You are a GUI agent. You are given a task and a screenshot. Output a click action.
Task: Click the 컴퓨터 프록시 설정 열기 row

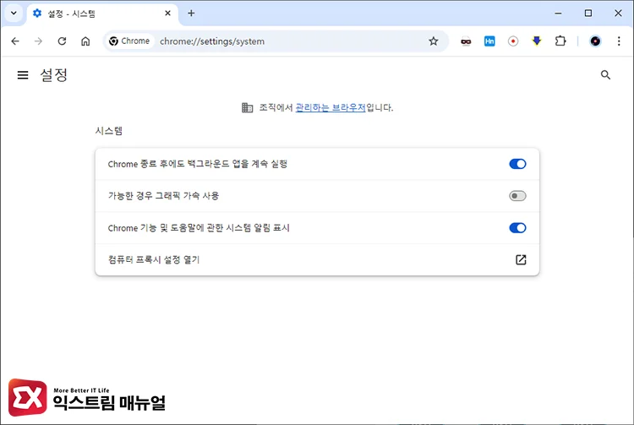pyautogui.click(x=317, y=259)
